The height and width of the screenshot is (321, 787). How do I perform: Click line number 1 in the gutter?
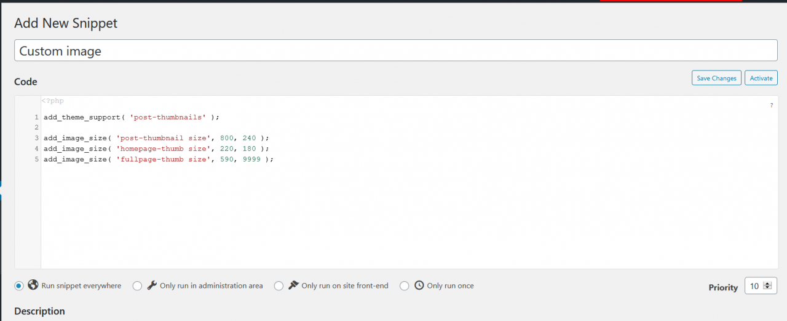tap(36, 117)
